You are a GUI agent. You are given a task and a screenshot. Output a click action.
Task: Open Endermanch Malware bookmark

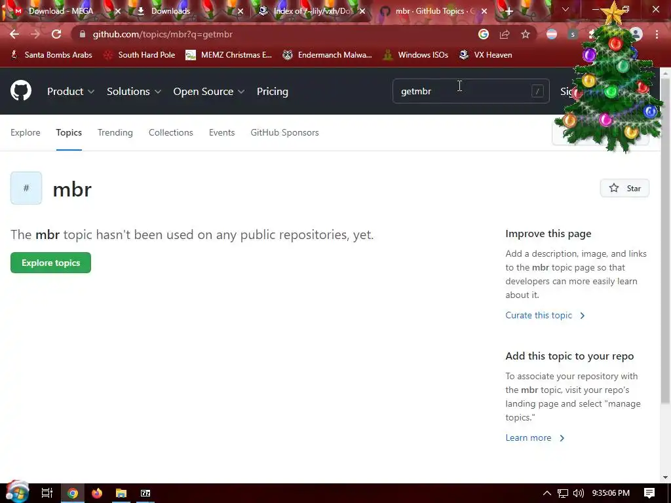pos(328,55)
